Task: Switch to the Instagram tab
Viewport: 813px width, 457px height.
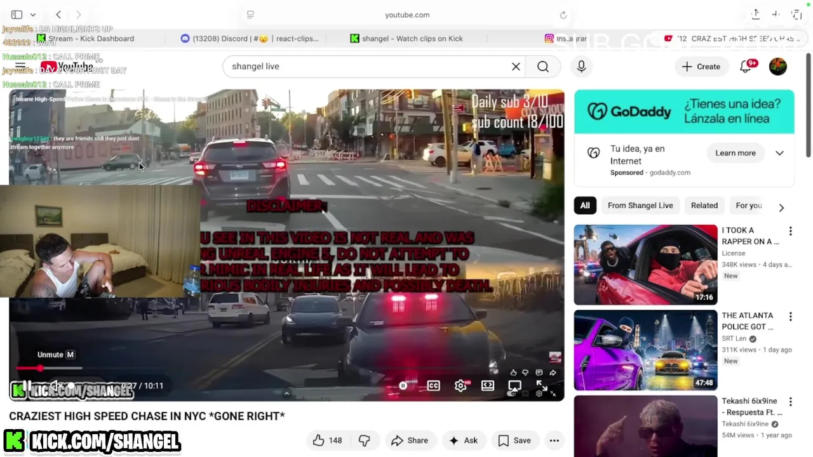Action: [x=566, y=39]
